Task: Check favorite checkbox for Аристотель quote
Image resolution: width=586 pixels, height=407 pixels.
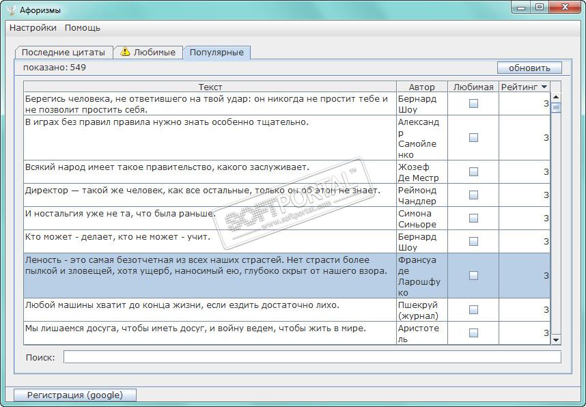Action: [473, 333]
